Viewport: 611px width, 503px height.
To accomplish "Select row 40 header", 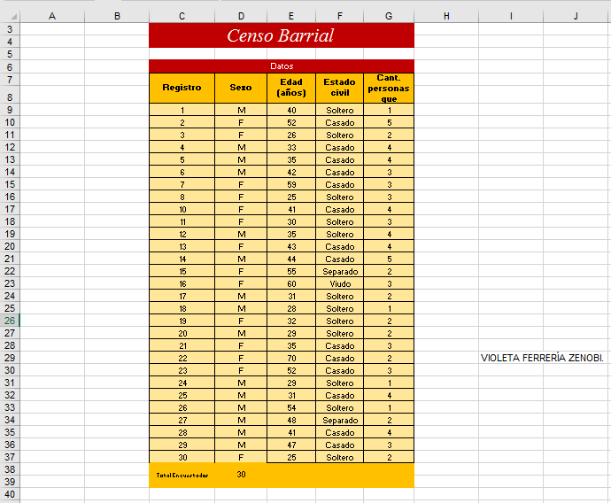I will pos(10,494).
